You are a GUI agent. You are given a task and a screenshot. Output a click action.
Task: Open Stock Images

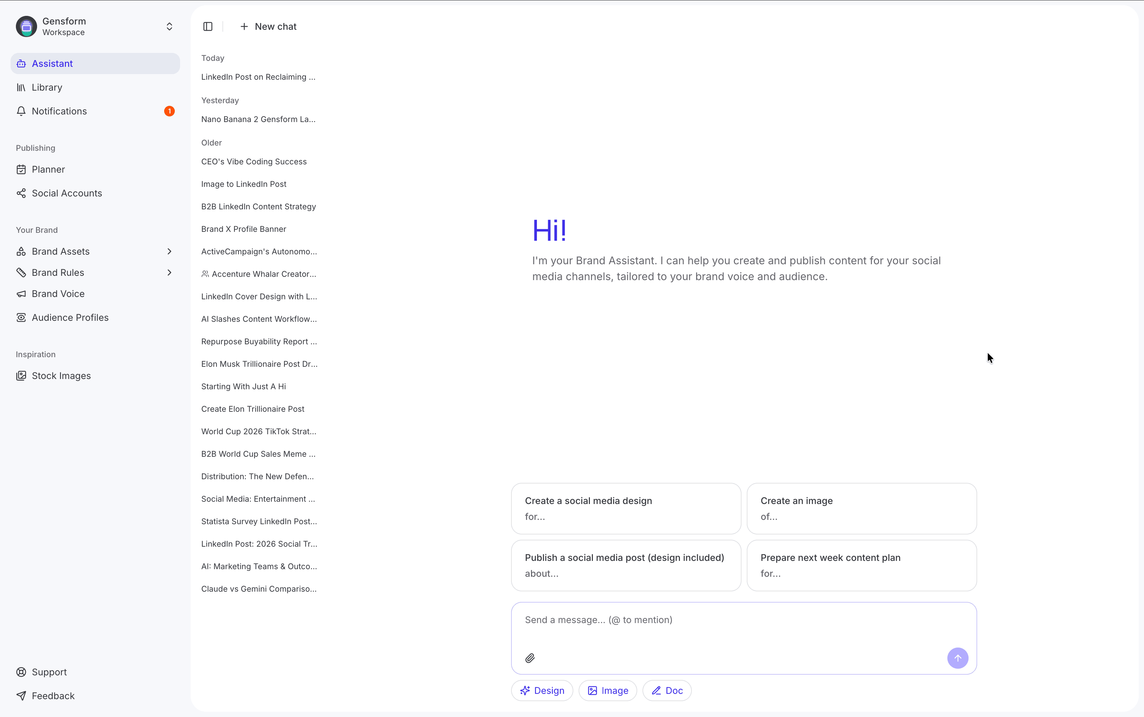pos(95,376)
